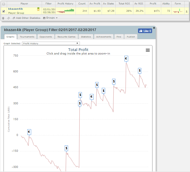Click the Add Other Statistics window icon
Viewport: 190px width, 172px height.
pos(14,18)
